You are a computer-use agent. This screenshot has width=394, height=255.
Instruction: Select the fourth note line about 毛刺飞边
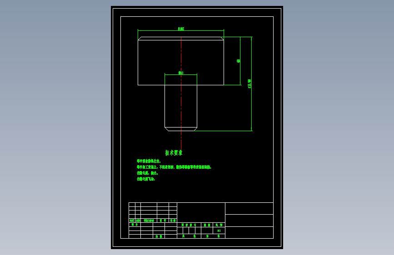pyautogui.click(x=146, y=179)
